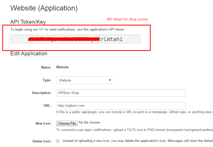The height and width of the screenshot is (147, 213).
Task: Click the Description: field label
Action: coord(41,93)
